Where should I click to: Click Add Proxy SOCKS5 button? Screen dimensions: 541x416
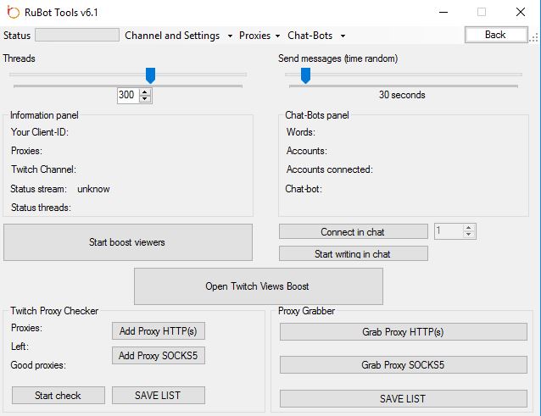pyautogui.click(x=159, y=356)
